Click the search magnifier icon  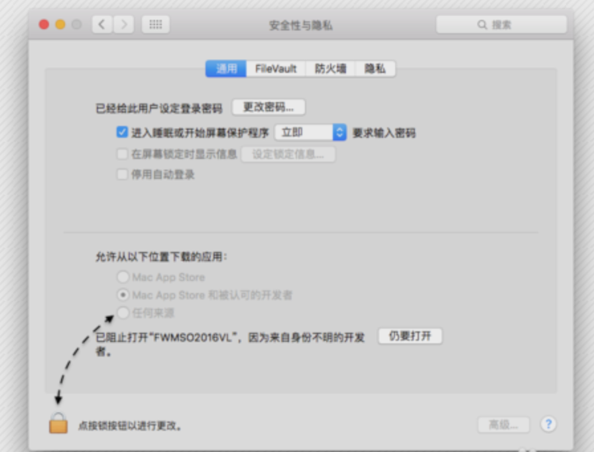coord(482,25)
